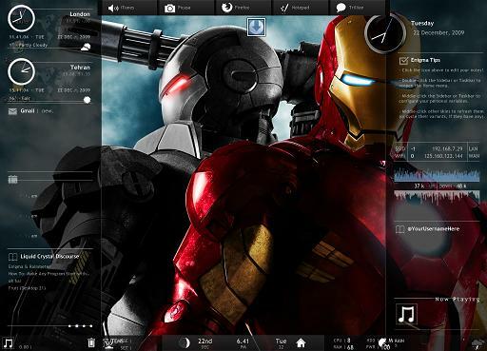Click the Tue weekday in bottom taskbar
The image size is (487, 351).
[x=281, y=341]
